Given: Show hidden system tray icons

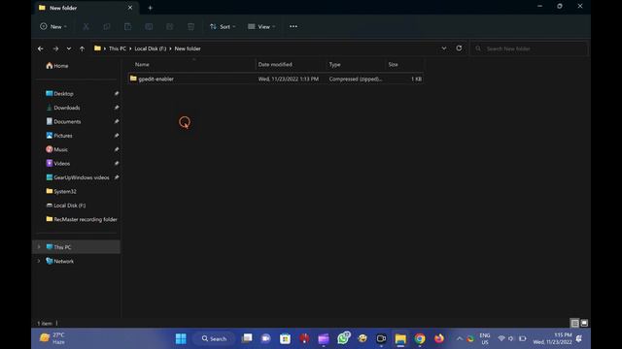Looking at the screenshot, I should coord(460,338).
